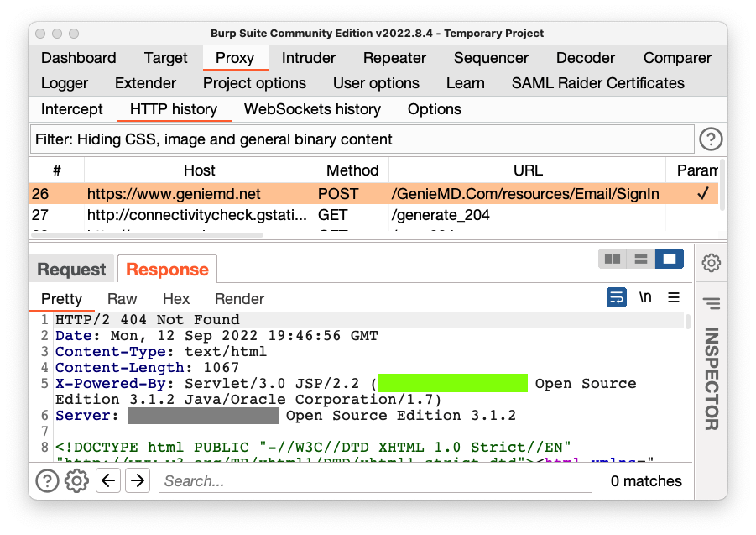Screen dimensions: 756x535
Task: Click search help question mark icon
Action: point(47,481)
